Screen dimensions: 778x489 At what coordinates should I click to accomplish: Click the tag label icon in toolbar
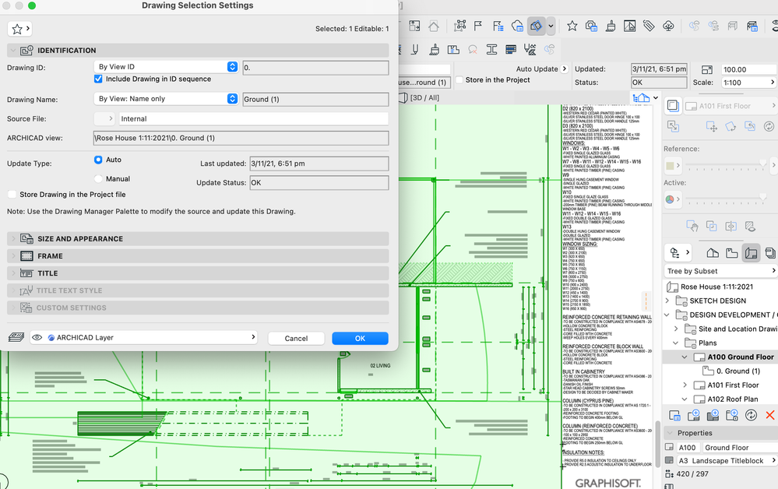(649, 26)
